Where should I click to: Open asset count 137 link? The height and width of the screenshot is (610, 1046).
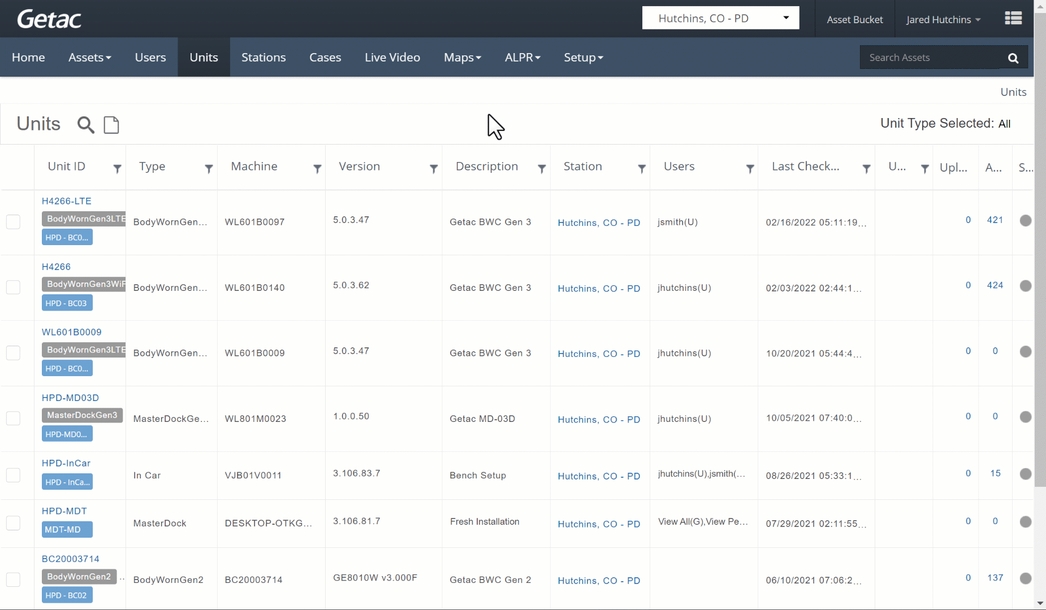click(x=995, y=578)
